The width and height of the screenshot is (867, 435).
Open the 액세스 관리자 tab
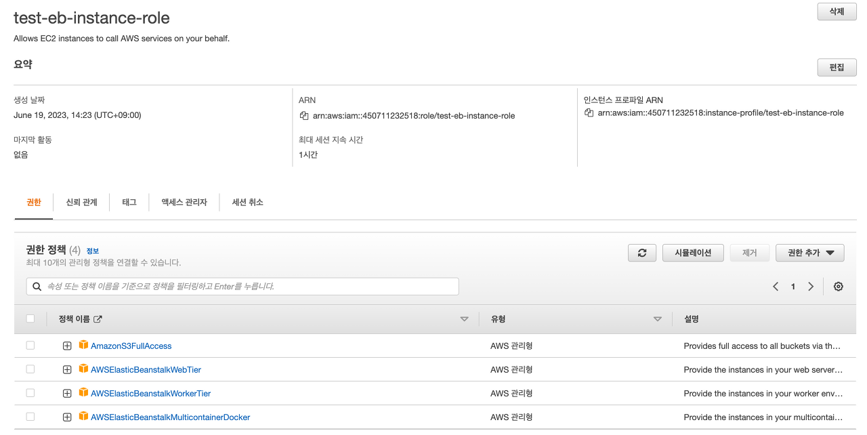[x=184, y=202]
